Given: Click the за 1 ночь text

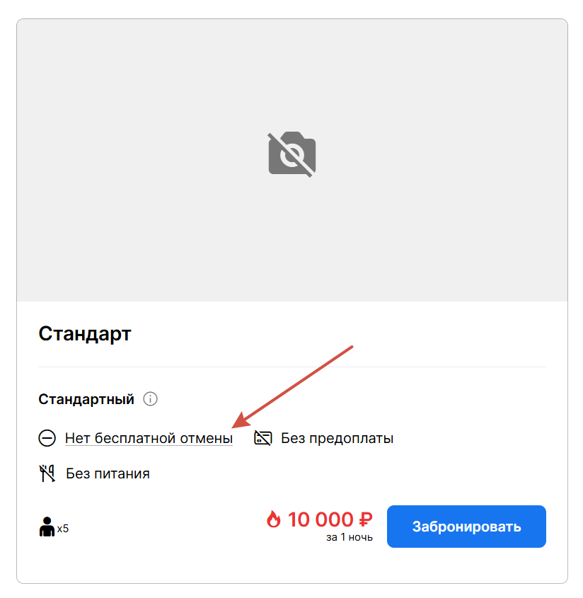Looking at the screenshot, I should click(350, 537).
